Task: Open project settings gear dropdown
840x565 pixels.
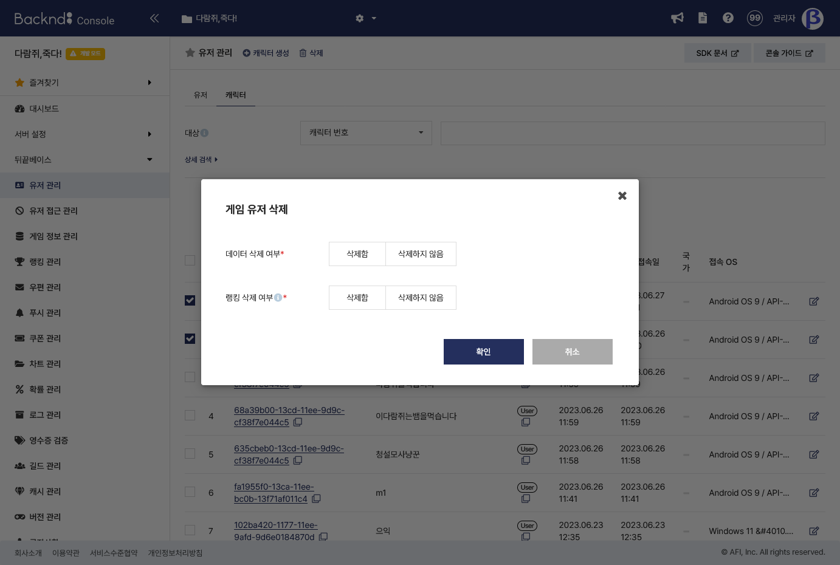Action: coord(366,18)
